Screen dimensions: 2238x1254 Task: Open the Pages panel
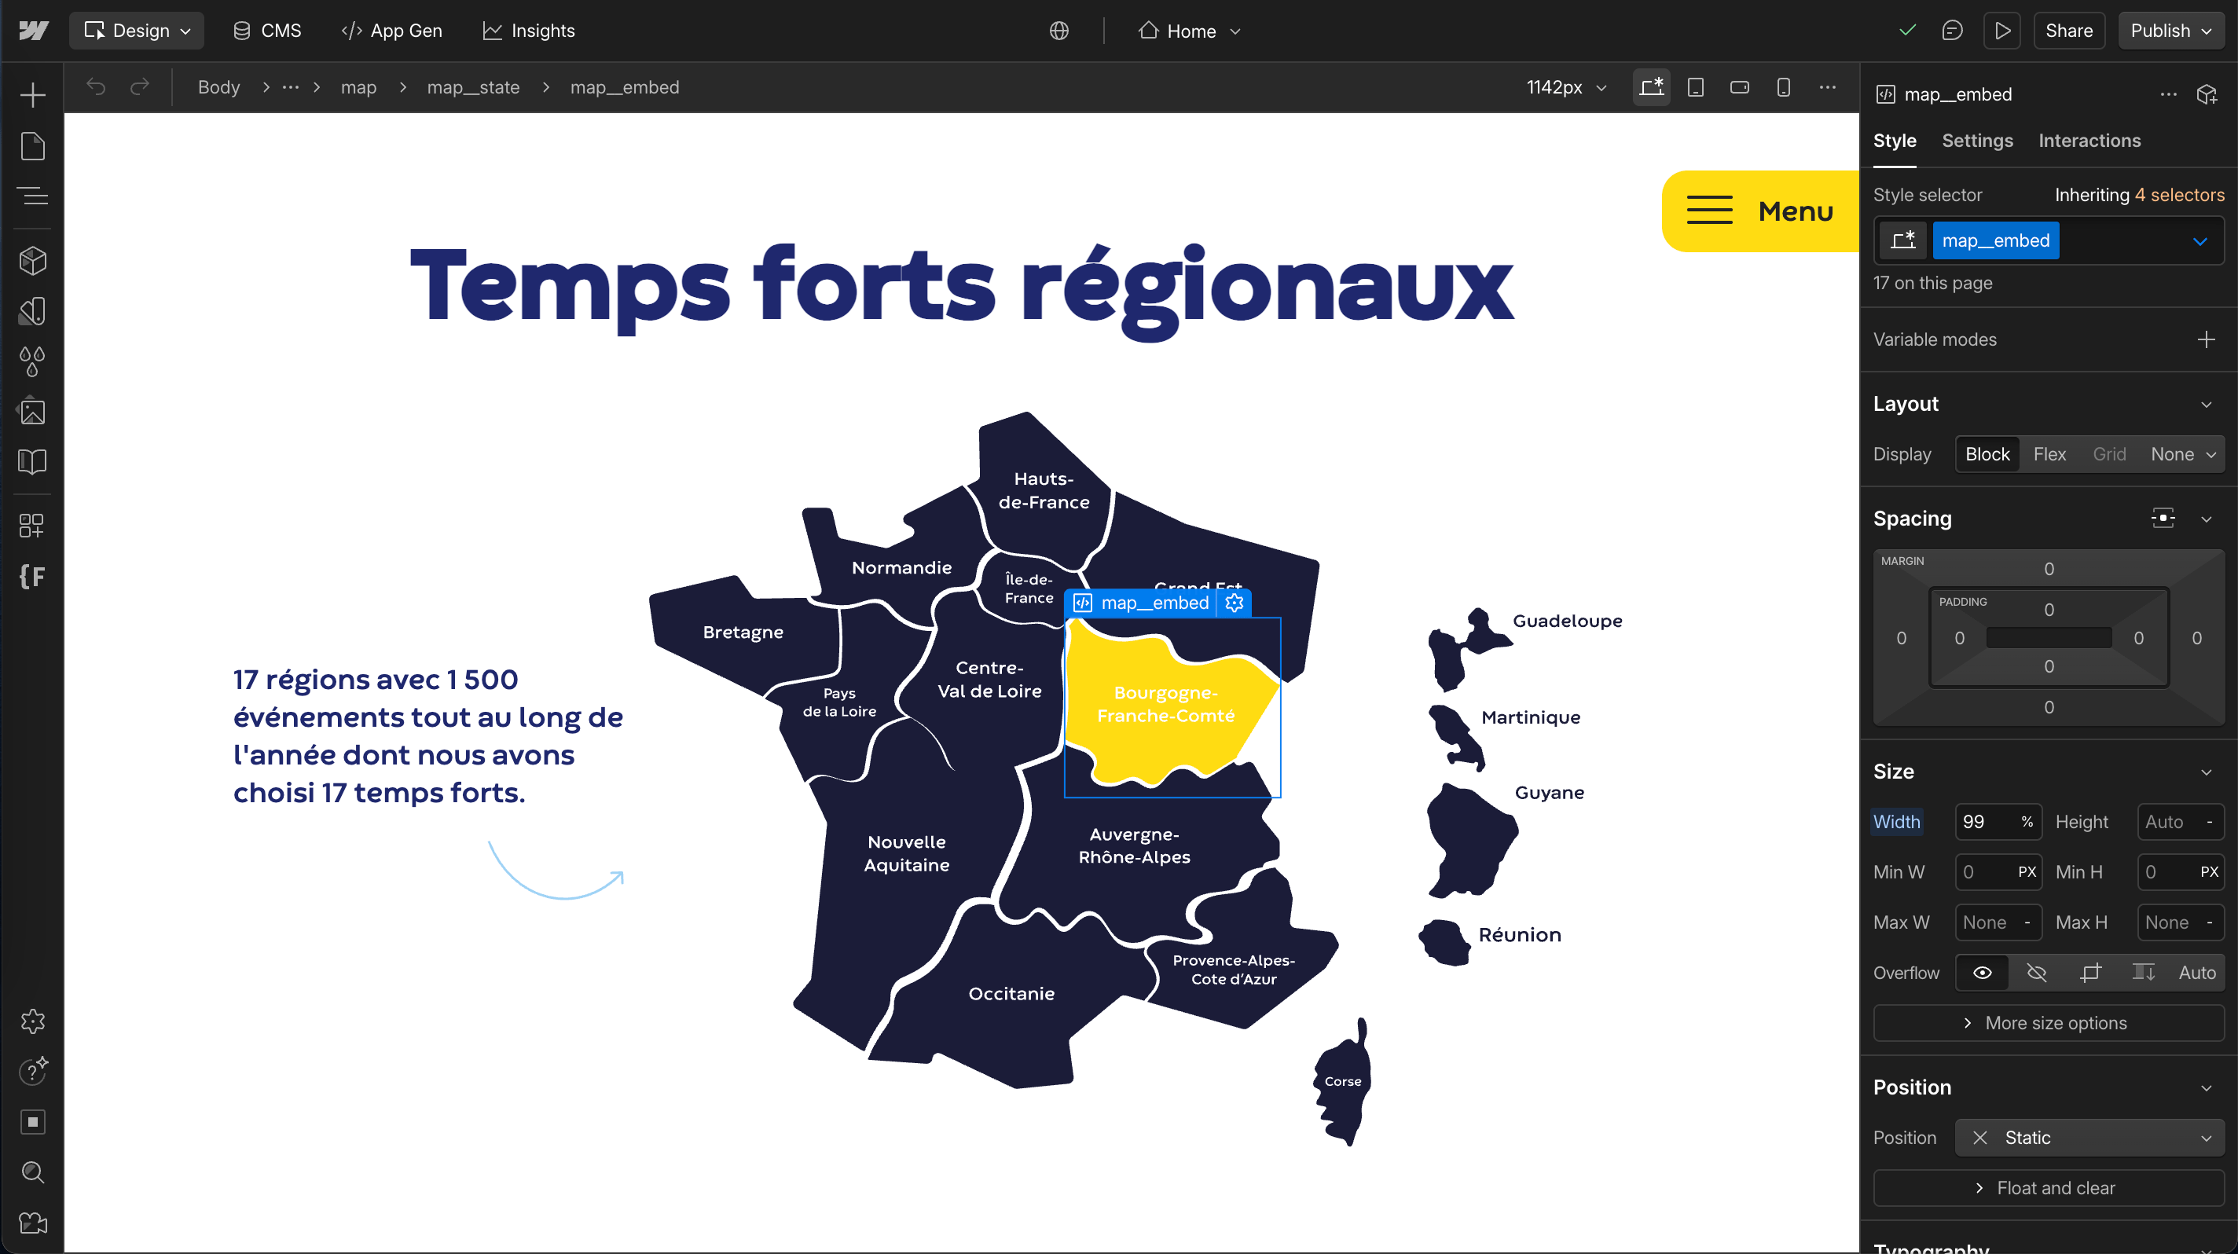coord(32,146)
